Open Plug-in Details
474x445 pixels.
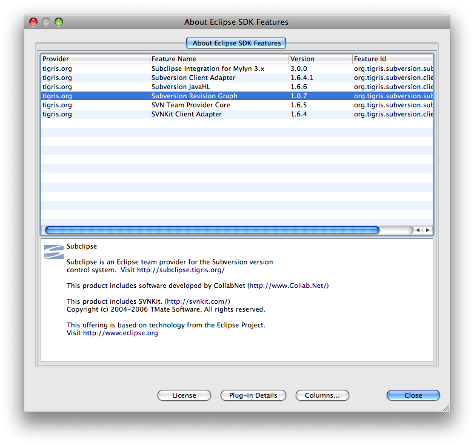pyautogui.click(x=253, y=395)
